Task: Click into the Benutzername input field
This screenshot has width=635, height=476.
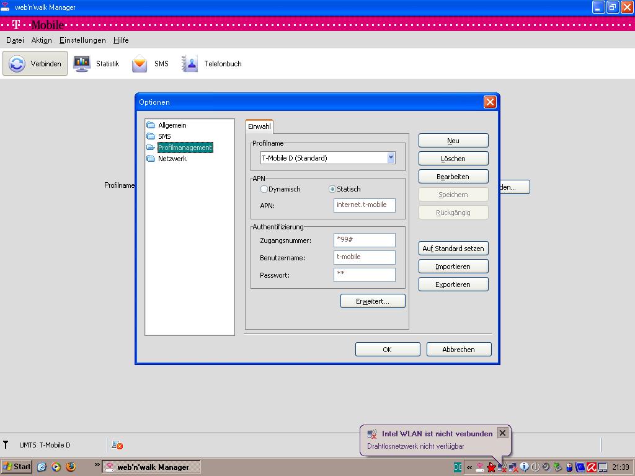Action: 364,257
